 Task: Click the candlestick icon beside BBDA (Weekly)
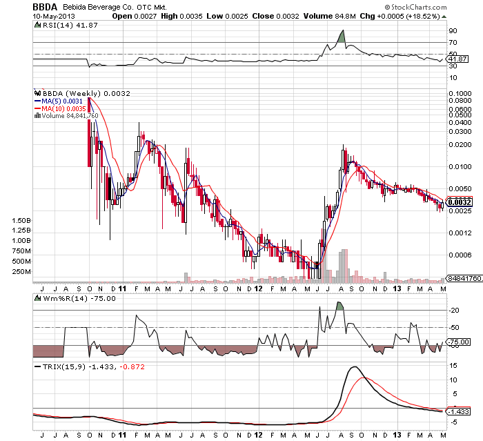pos(37,93)
